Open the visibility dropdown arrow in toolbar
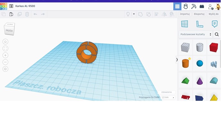This screenshot has width=221, height=118. click(134, 14)
